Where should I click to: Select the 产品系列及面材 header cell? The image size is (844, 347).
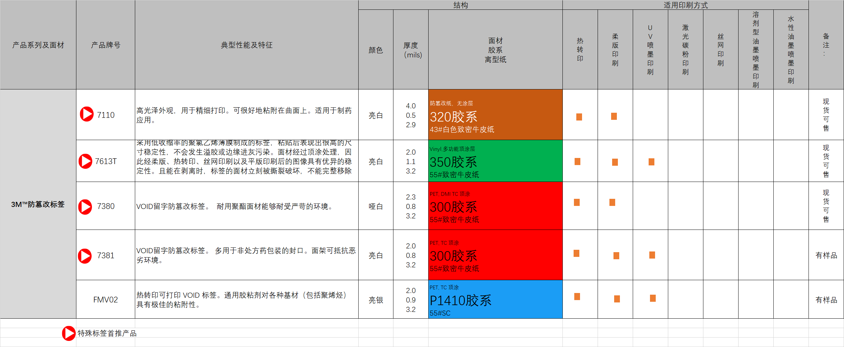tap(38, 45)
